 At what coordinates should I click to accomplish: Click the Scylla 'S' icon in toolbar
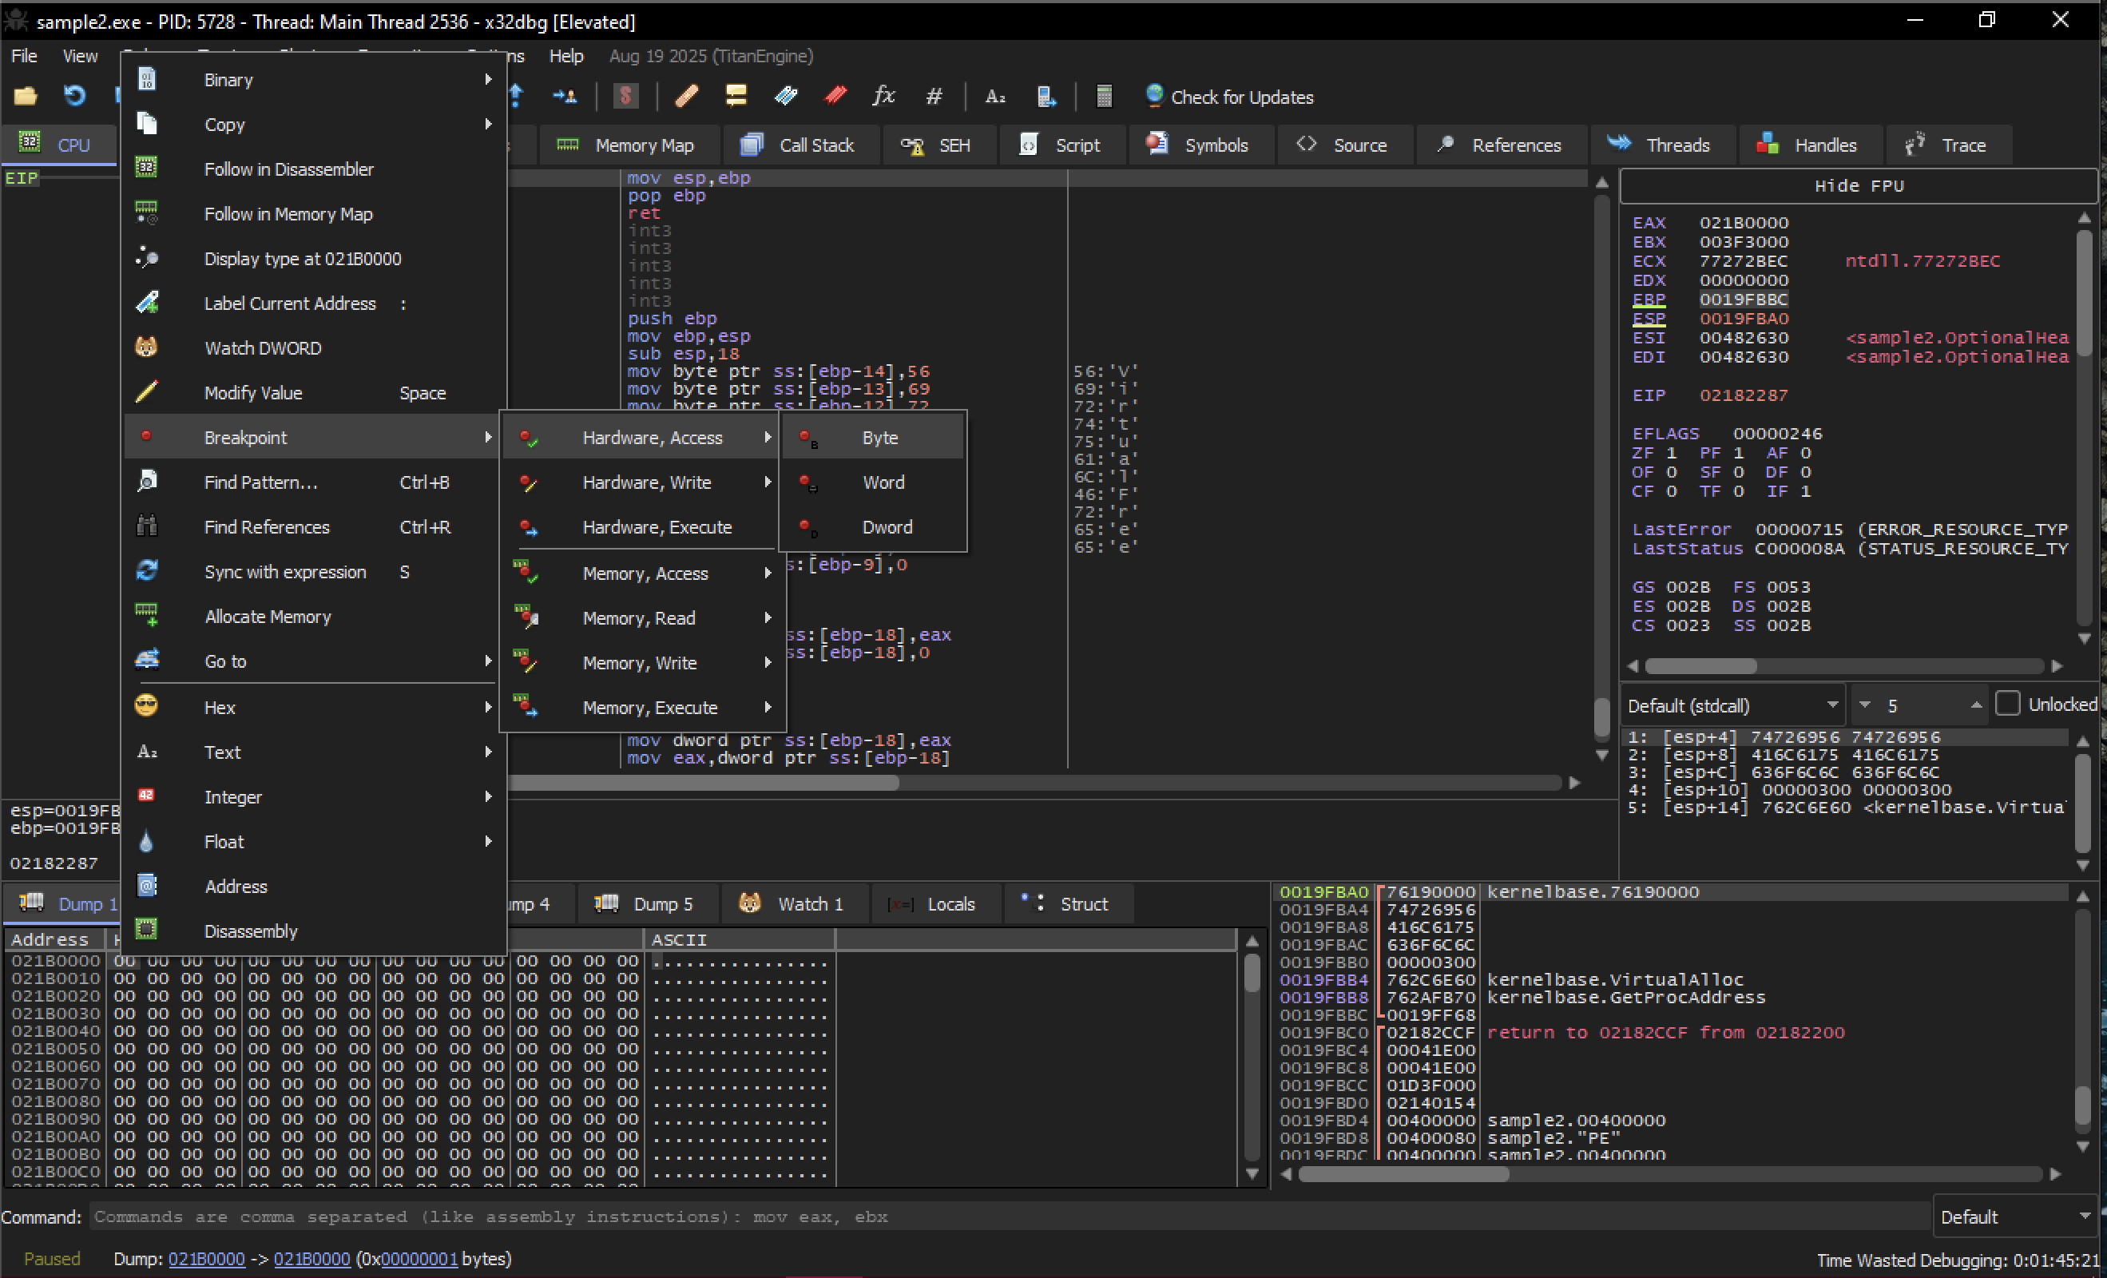pos(626,96)
